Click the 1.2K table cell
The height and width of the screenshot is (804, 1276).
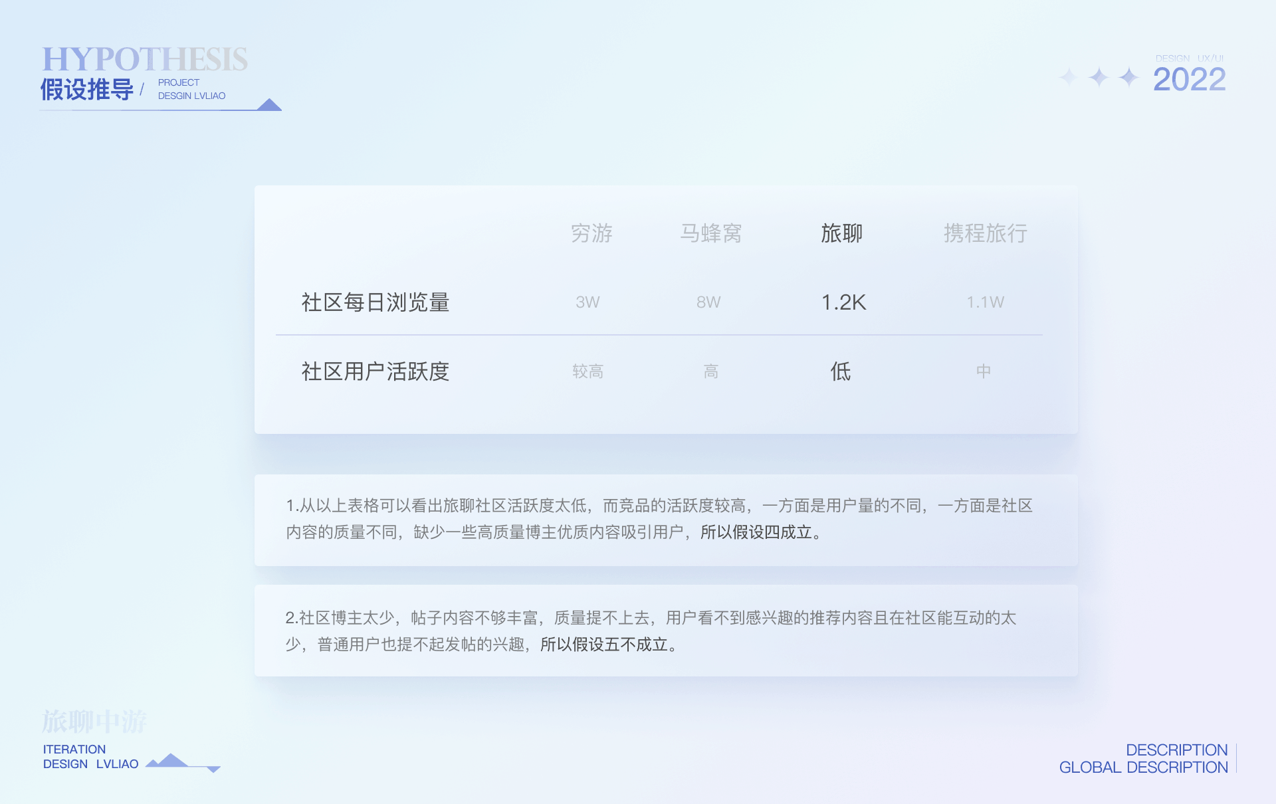[x=843, y=302]
